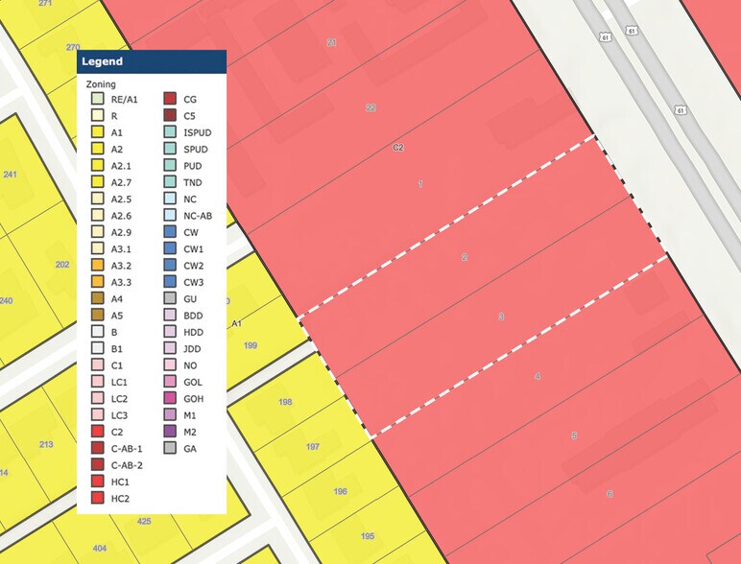Click the BDD legend label

tap(193, 316)
